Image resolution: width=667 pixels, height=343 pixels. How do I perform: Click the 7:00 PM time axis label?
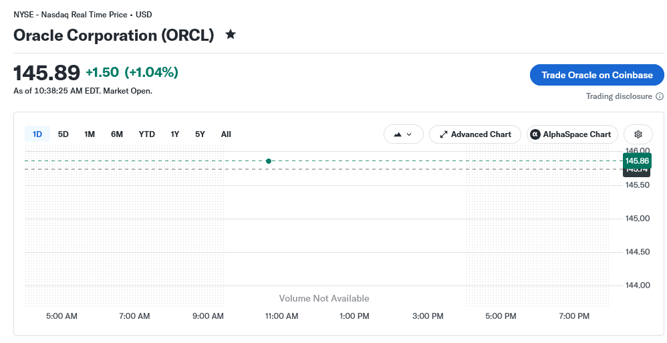(574, 316)
